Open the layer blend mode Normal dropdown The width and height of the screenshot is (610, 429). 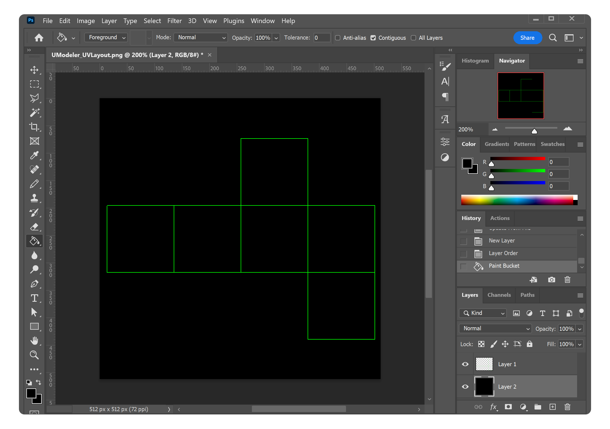[x=496, y=329]
